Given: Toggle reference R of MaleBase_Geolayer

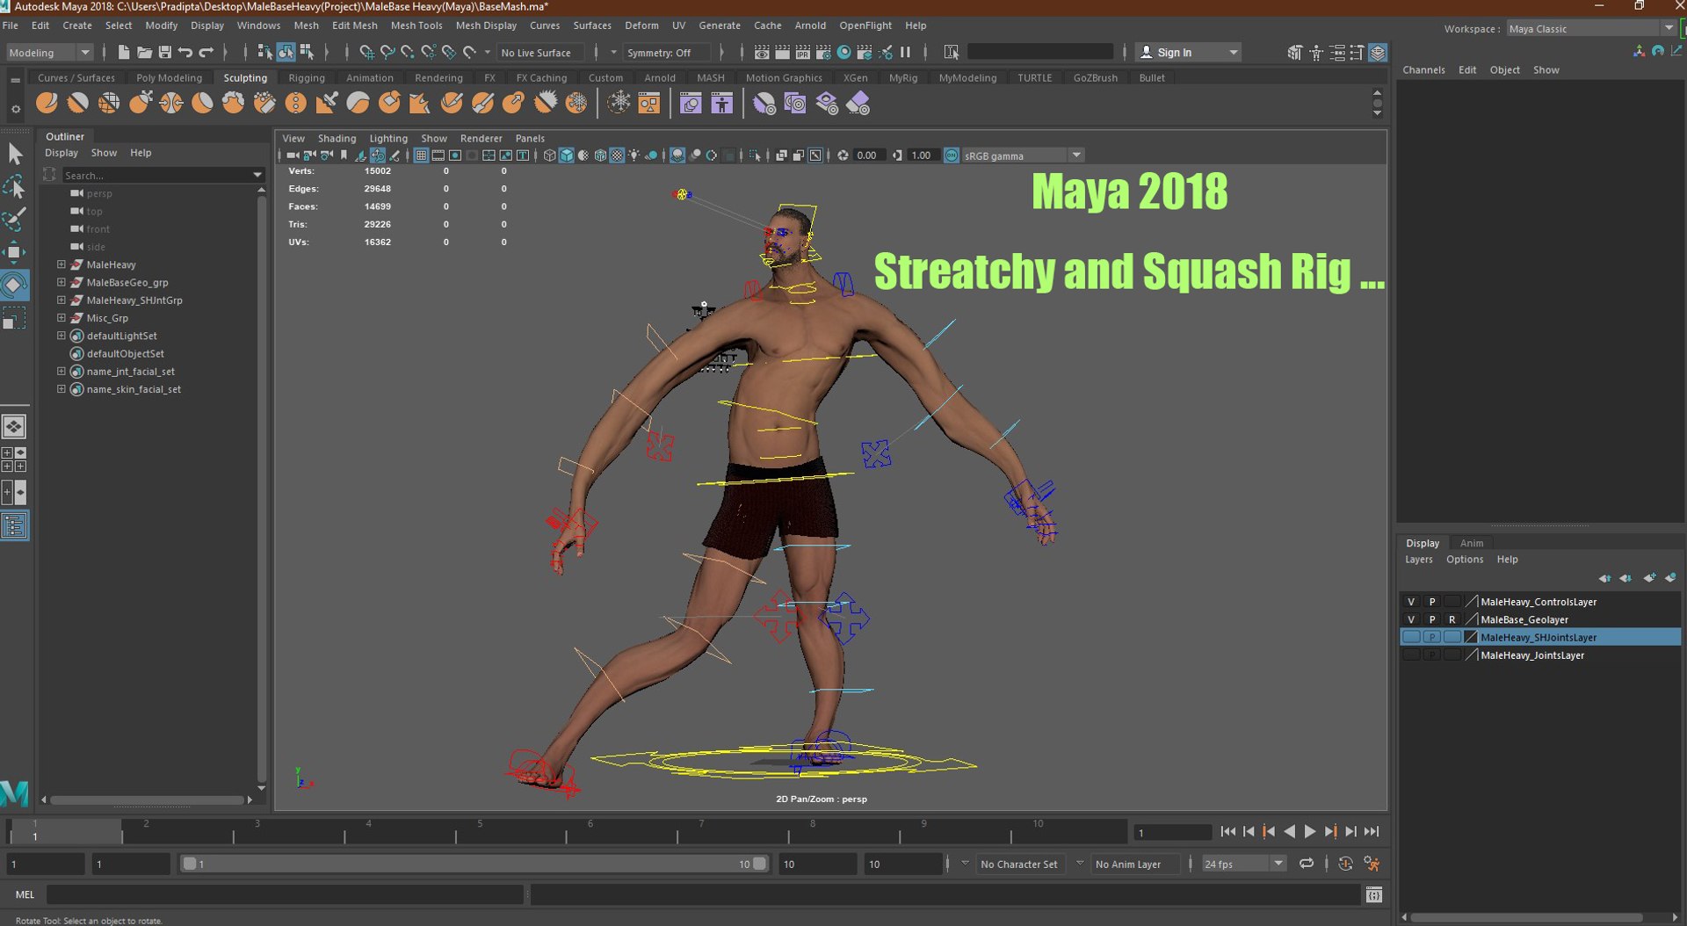Looking at the screenshot, I should tap(1452, 619).
